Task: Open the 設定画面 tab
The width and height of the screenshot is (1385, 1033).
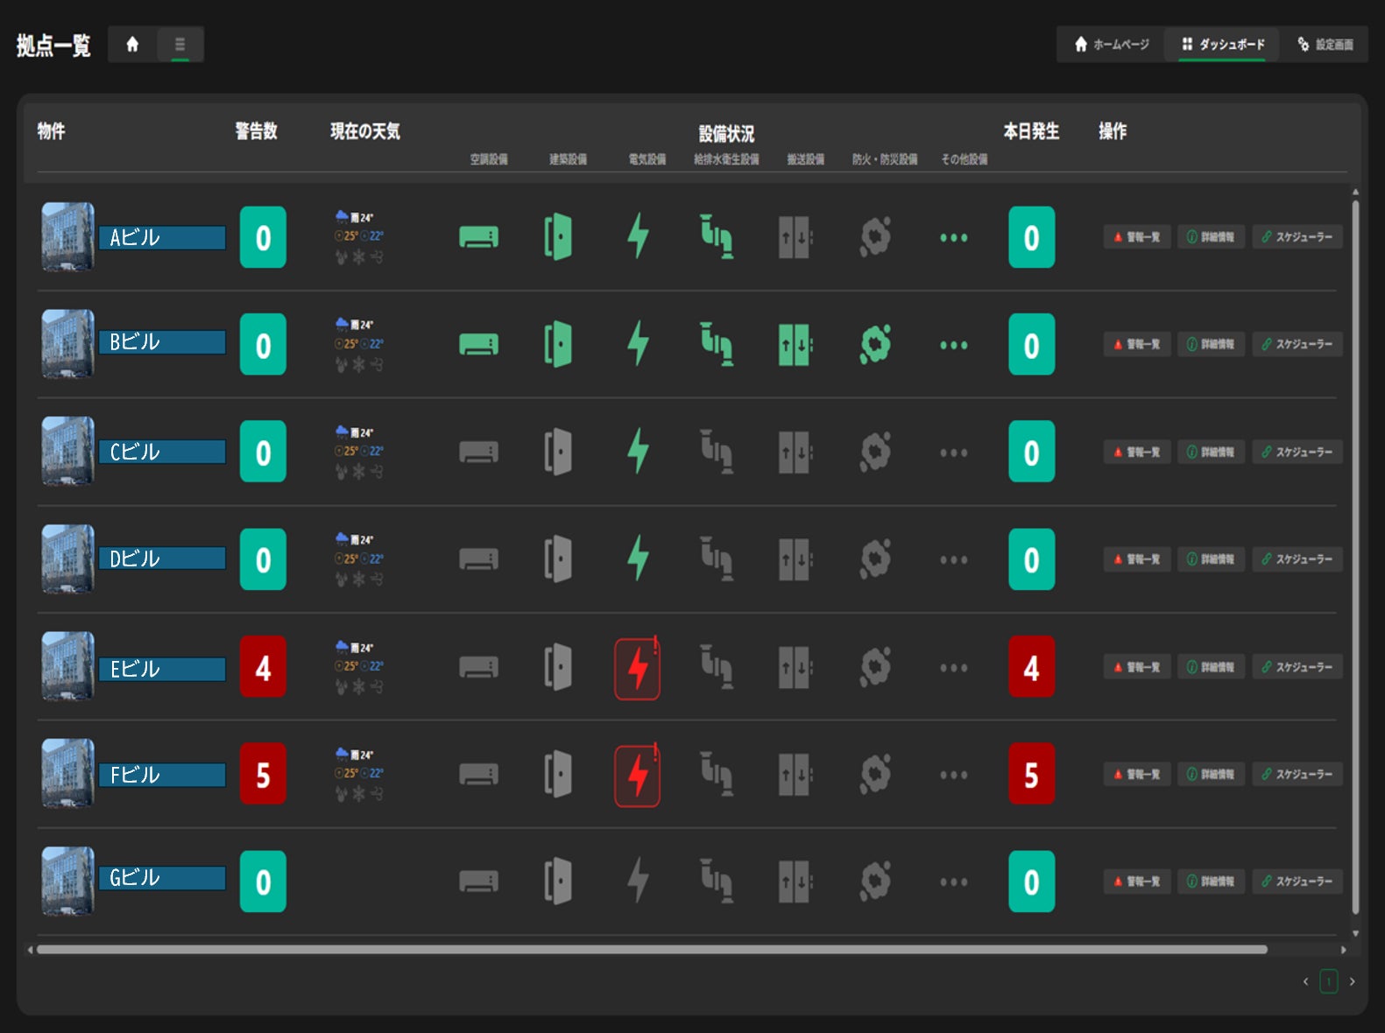Action: (1325, 44)
